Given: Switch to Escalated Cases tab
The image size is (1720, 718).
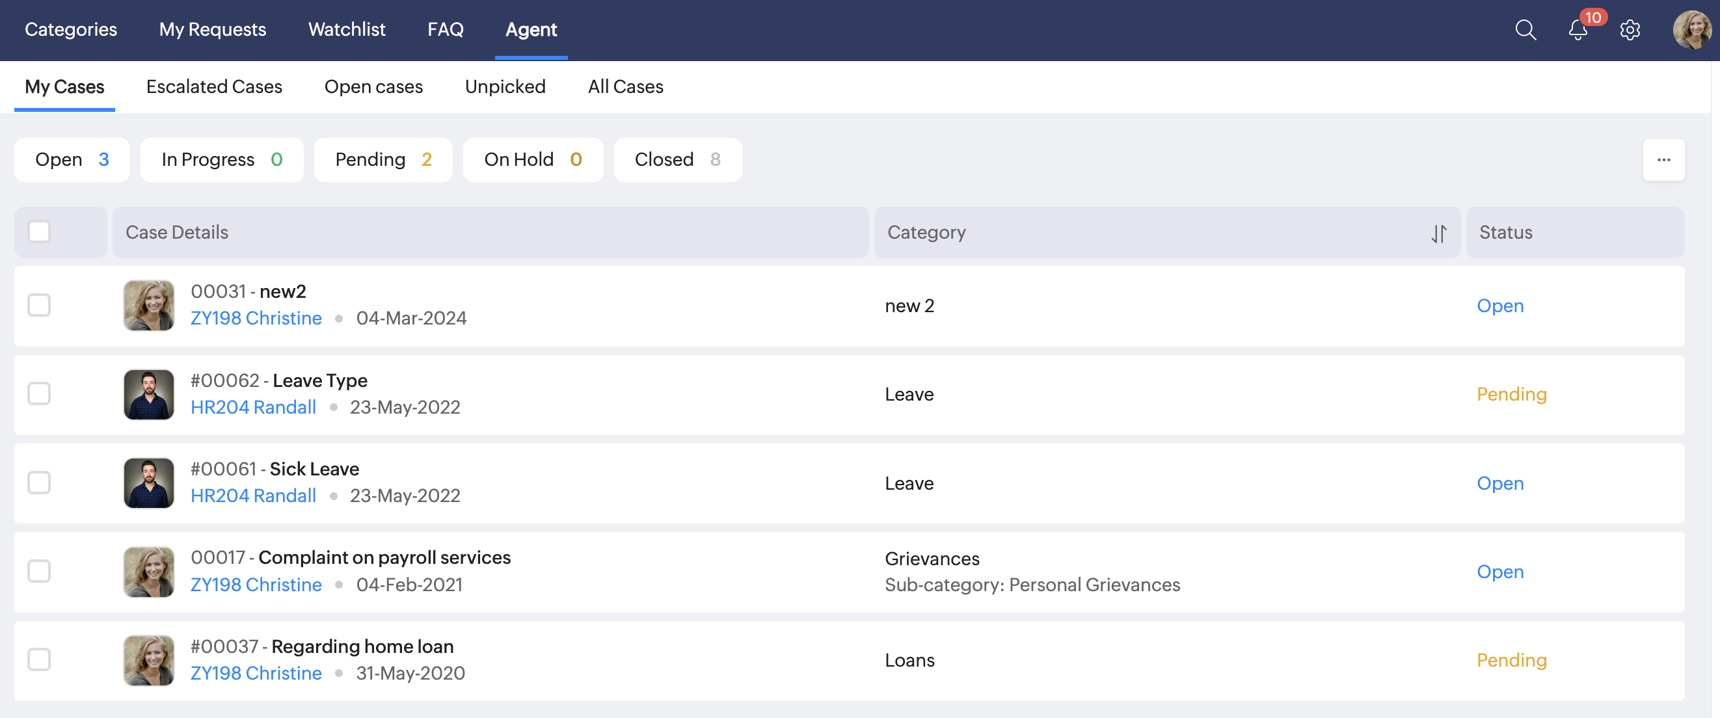Looking at the screenshot, I should [213, 86].
